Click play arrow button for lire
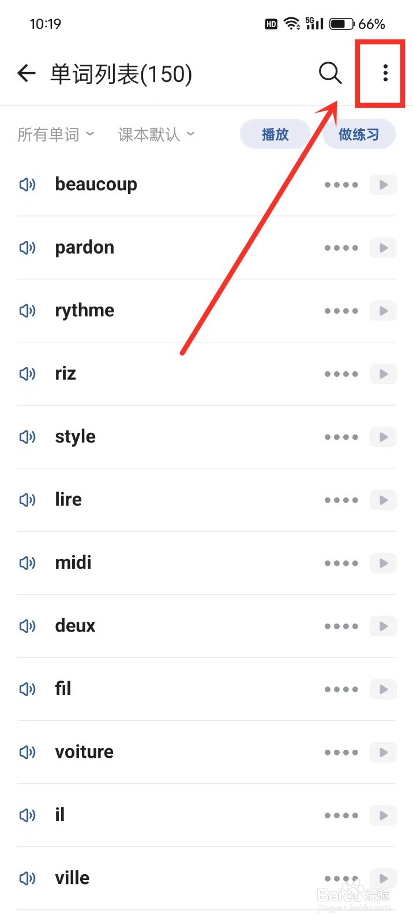 coord(383,500)
